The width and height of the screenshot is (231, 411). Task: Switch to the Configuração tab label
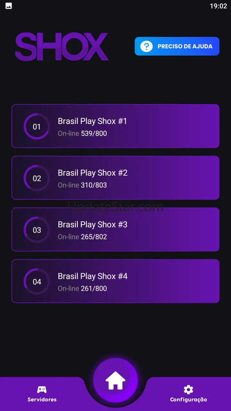188,400
